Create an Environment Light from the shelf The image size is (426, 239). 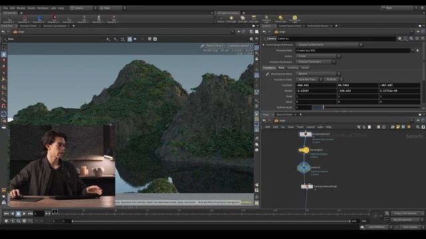[295, 19]
